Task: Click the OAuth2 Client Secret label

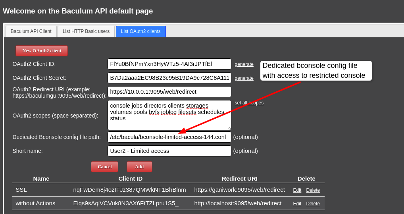Action: pyautogui.click(x=39, y=78)
